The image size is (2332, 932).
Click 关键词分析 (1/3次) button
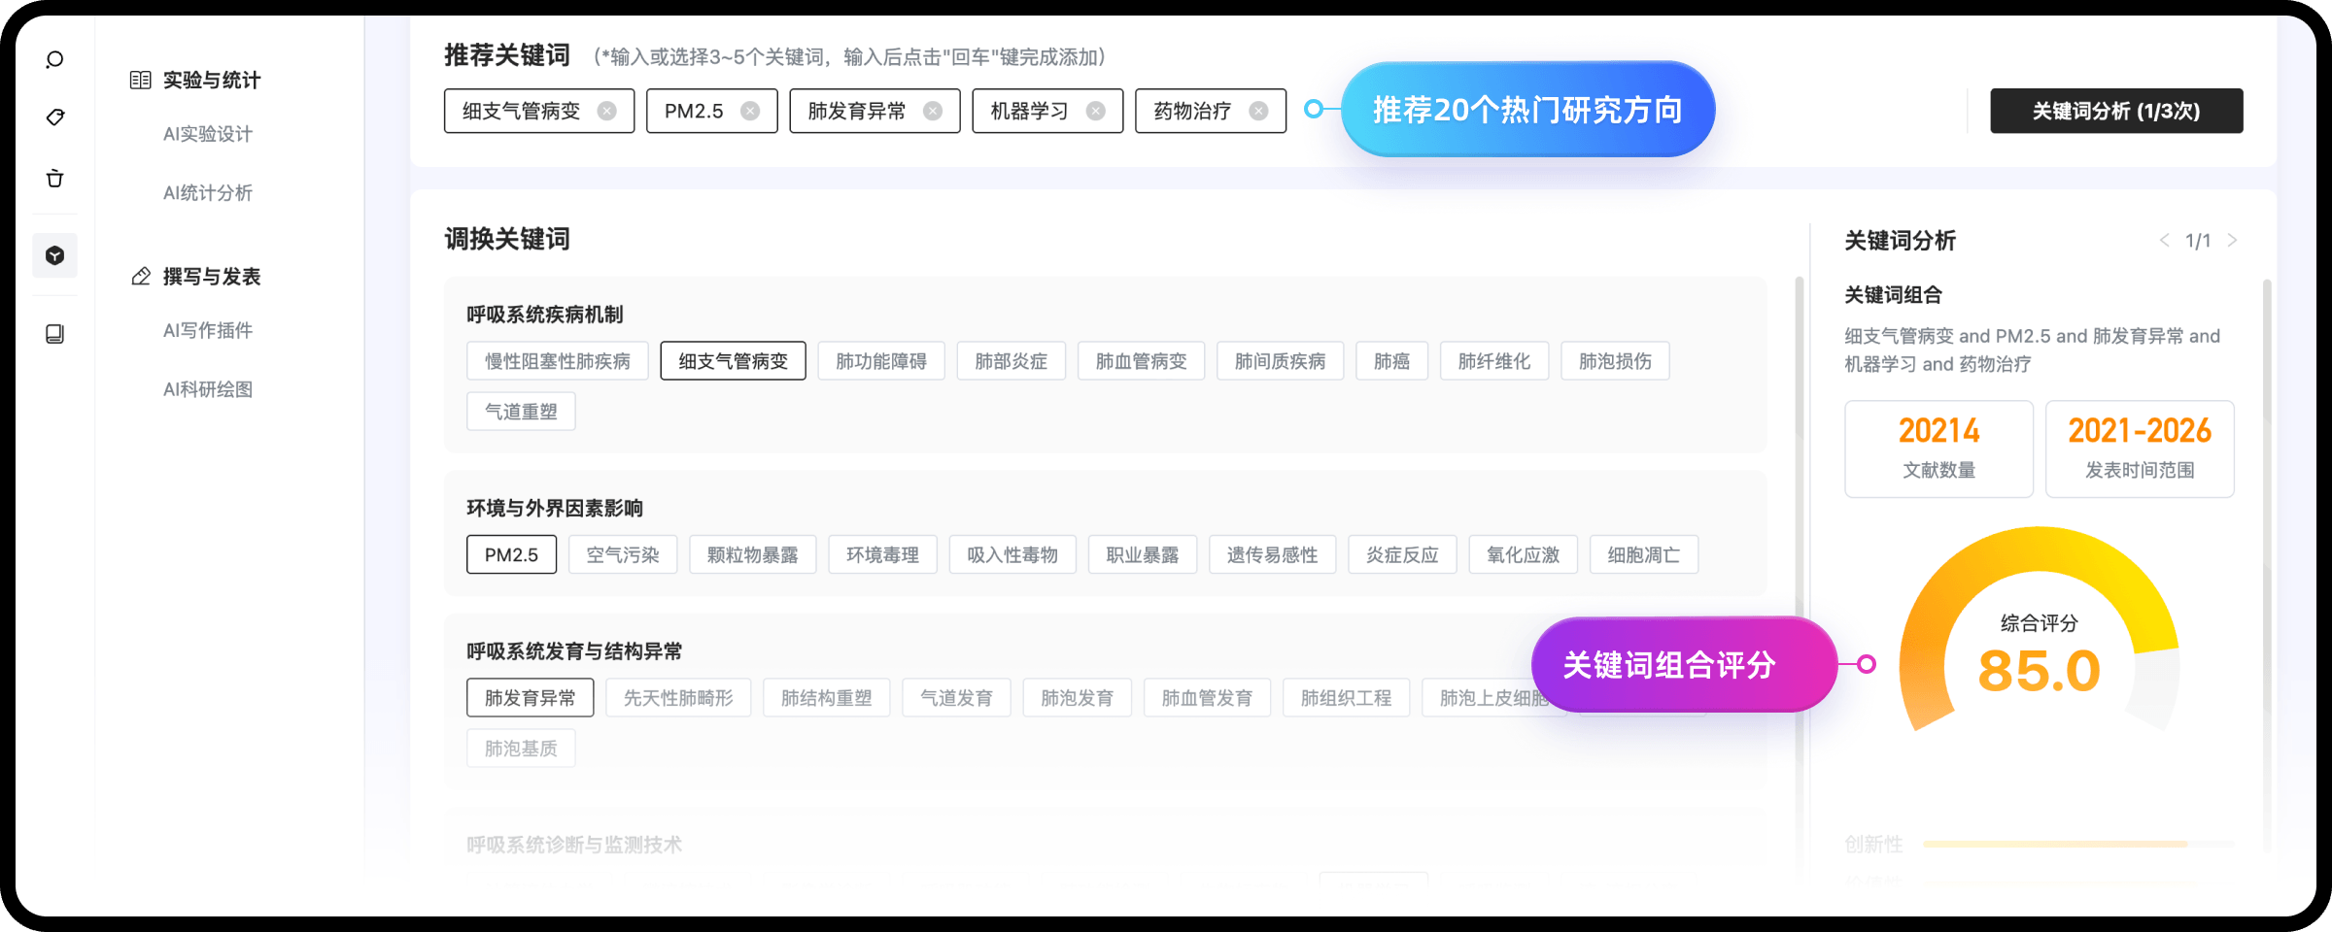point(2116,111)
